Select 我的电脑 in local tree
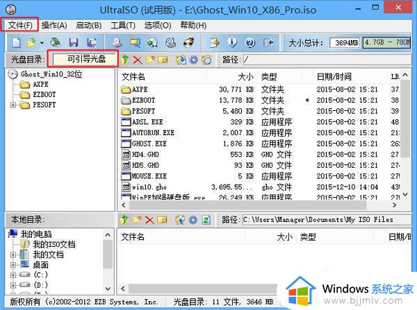This screenshot has height=310, width=417. tap(36, 234)
